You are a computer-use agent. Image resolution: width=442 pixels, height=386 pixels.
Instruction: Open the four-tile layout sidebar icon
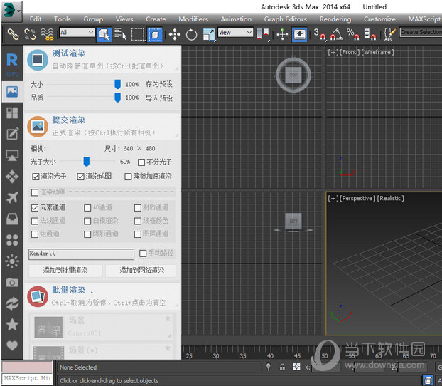[12, 113]
